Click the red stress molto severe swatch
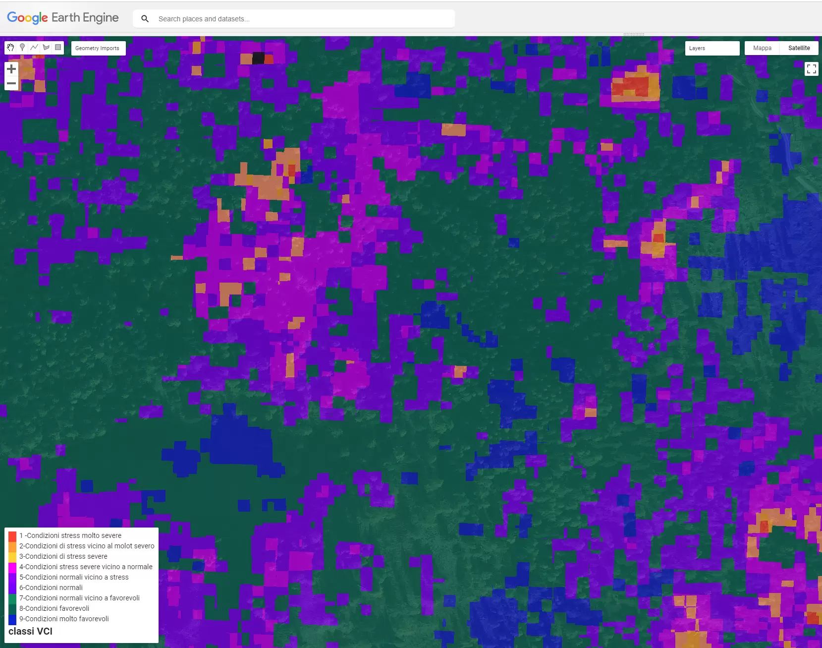The width and height of the screenshot is (822, 648). click(12, 536)
